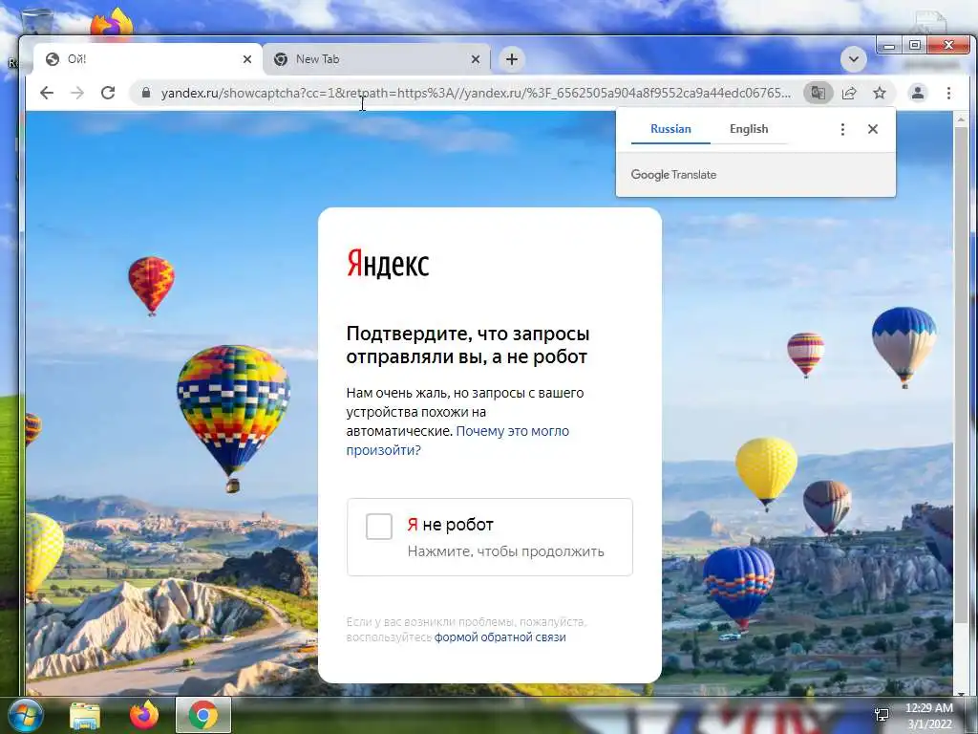Click the browser back arrow
Screen dimensions: 978x734
coord(47,93)
